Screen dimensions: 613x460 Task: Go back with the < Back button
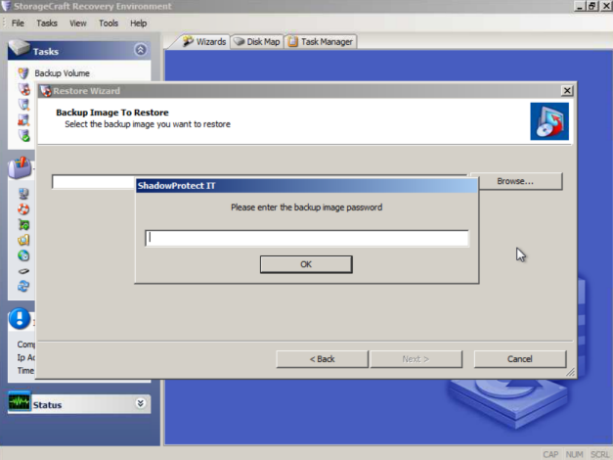point(322,359)
